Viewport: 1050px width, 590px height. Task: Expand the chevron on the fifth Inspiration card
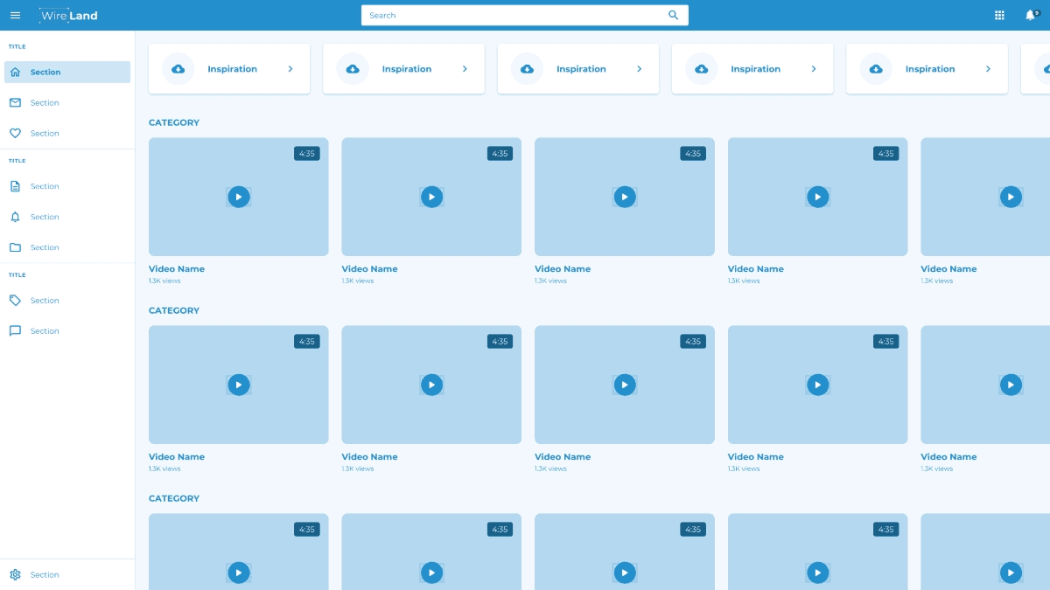tap(988, 69)
